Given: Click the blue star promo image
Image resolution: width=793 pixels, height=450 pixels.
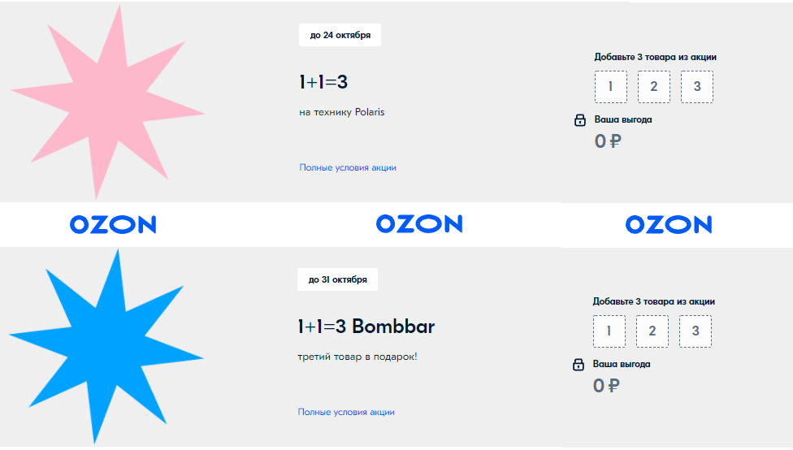Looking at the screenshot, I should [x=106, y=346].
